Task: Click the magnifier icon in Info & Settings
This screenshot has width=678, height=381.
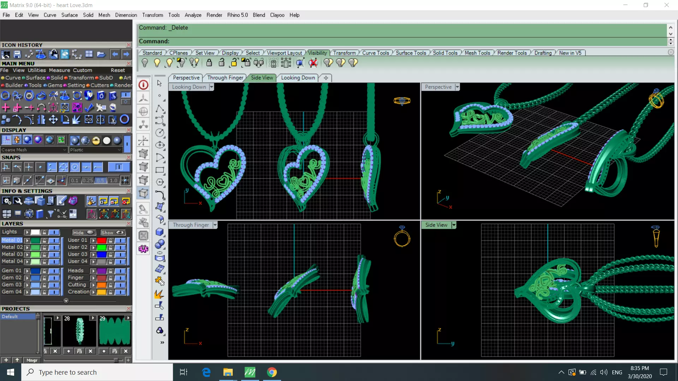Action: pyautogui.click(x=18, y=201)
